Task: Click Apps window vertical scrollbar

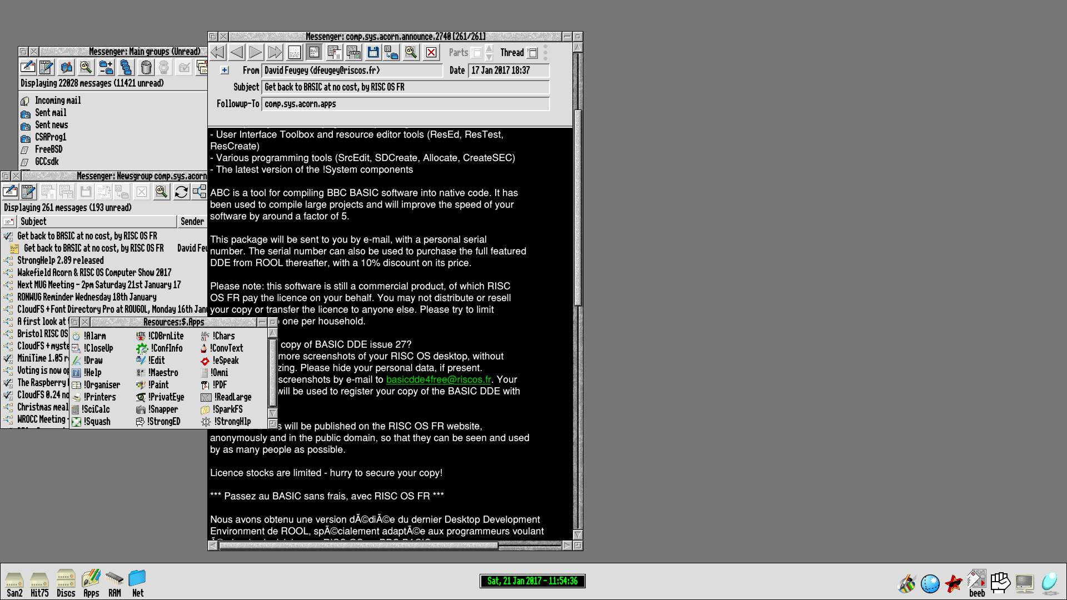Action: click(272, 372)
